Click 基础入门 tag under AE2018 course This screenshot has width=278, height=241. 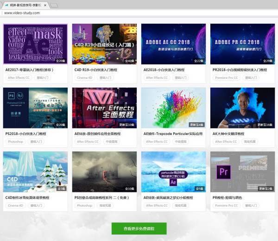pyautogui.click(x=181, y=78)
